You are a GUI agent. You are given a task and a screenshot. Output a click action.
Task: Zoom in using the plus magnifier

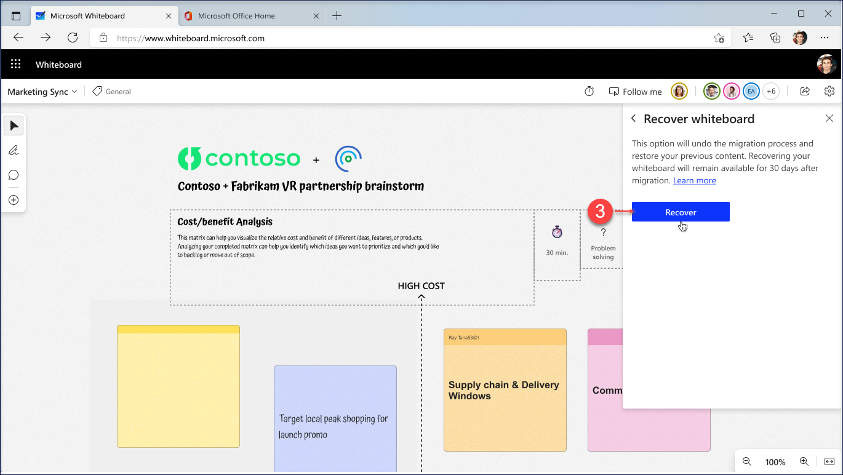coord(804,461)
